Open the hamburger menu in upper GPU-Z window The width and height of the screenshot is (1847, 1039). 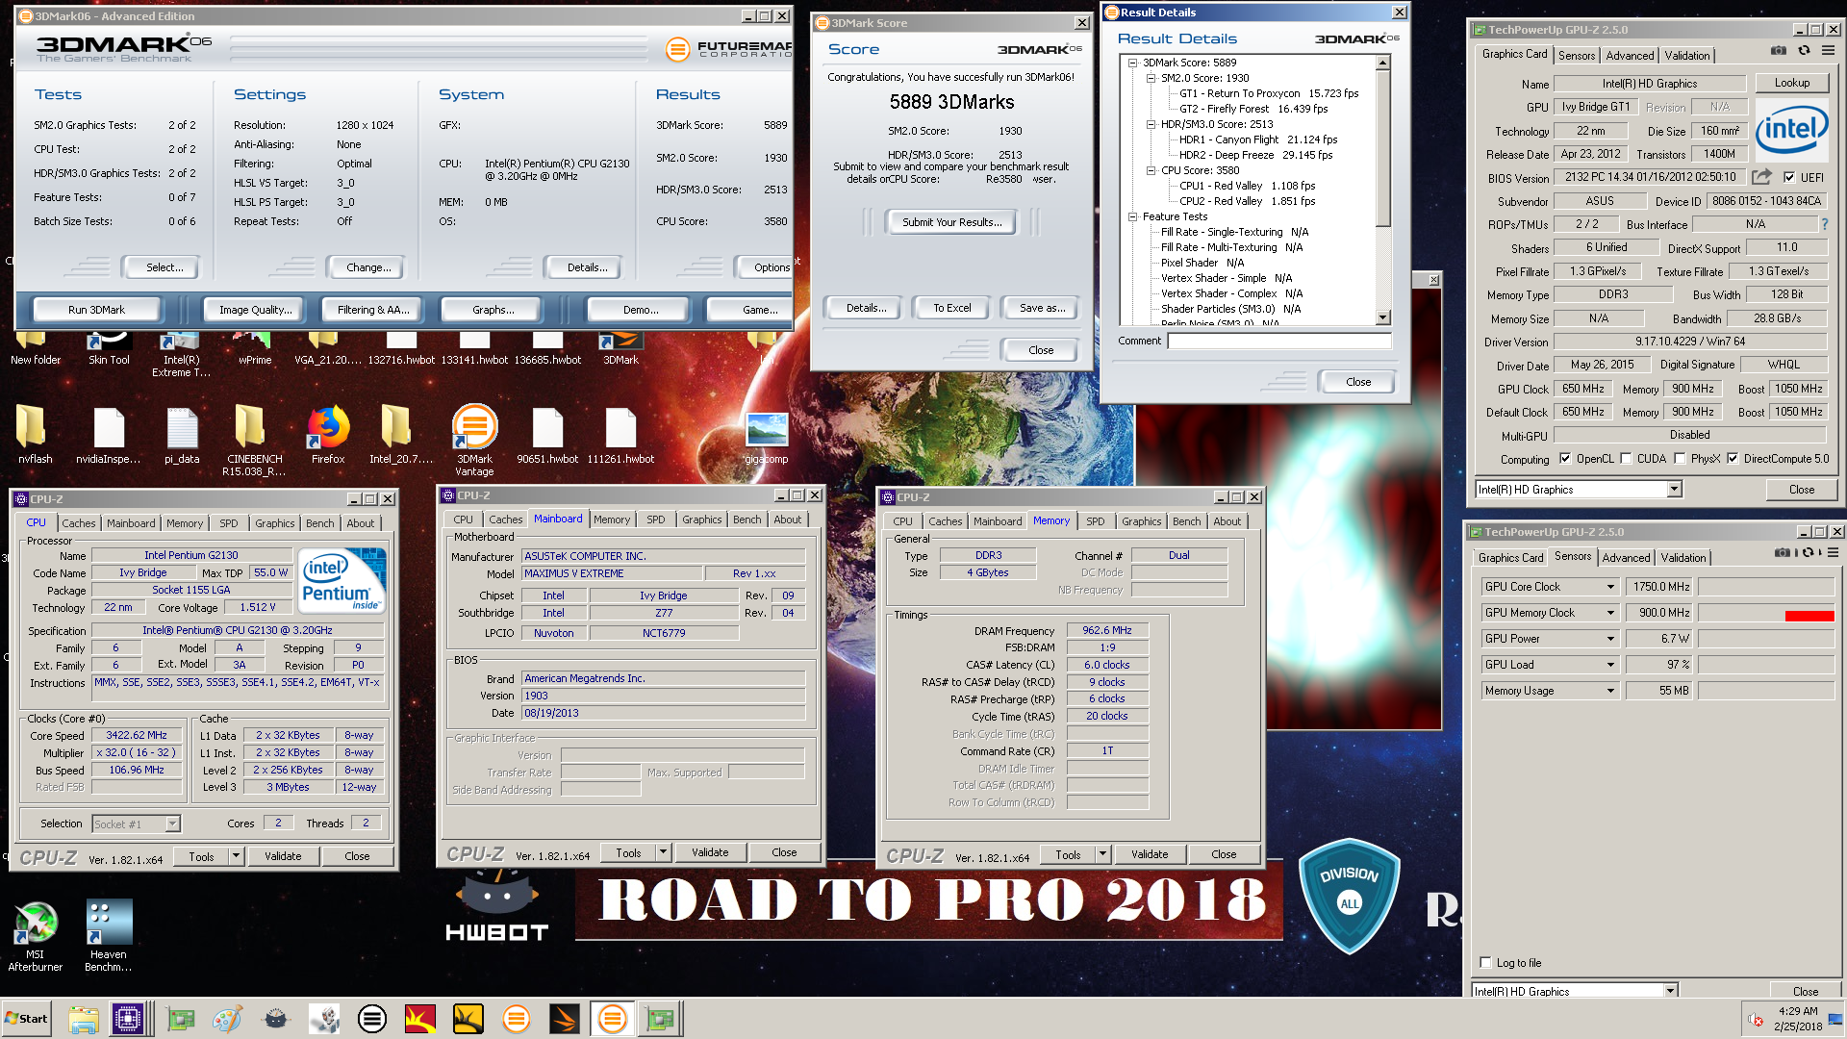[1828, 51]
